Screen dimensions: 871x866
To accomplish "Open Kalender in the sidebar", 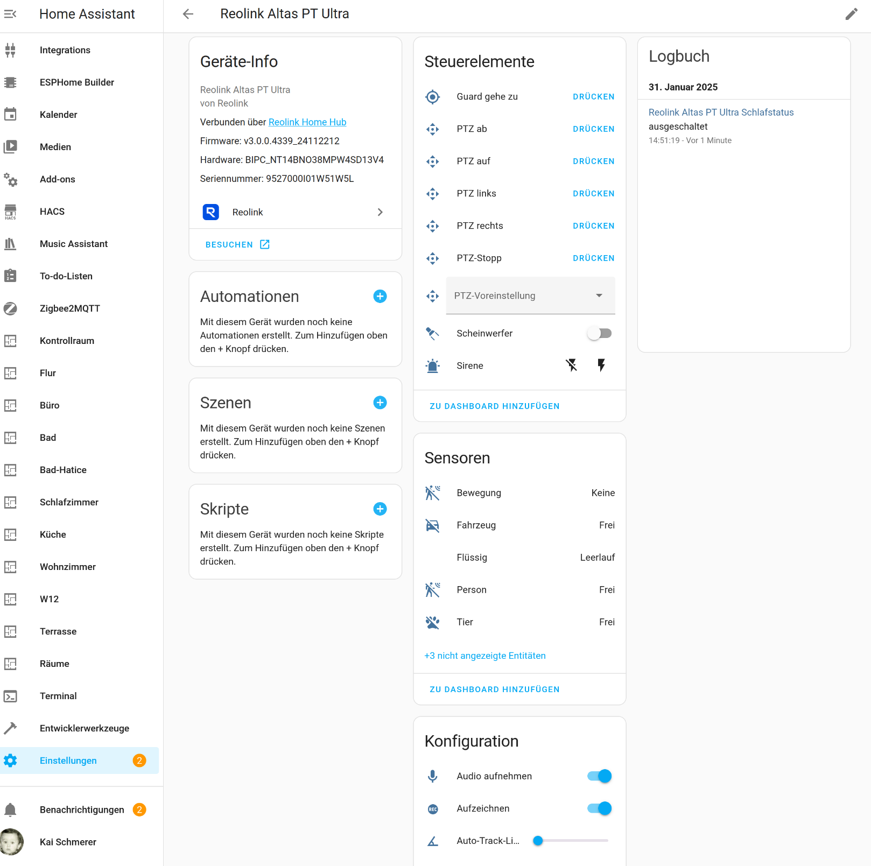I will click(x=80, y=115).
